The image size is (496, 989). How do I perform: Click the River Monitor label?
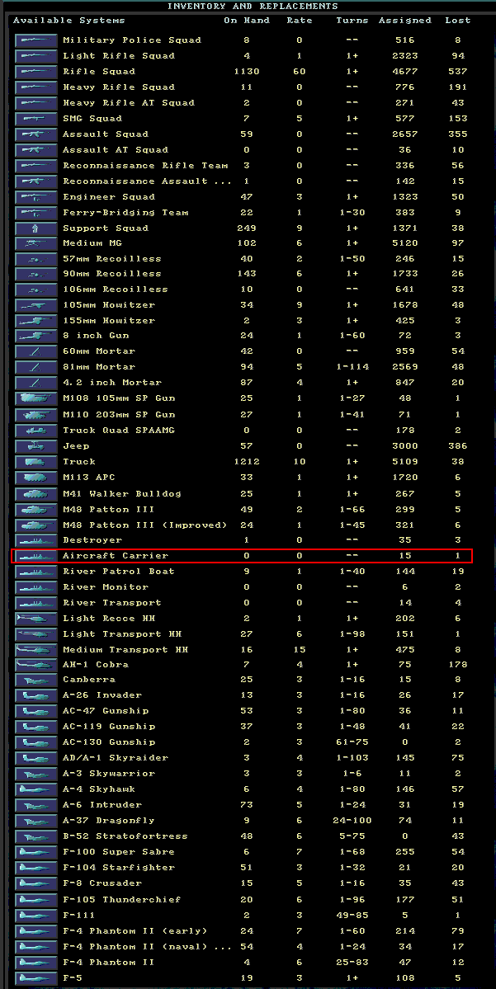pos(106,587)
